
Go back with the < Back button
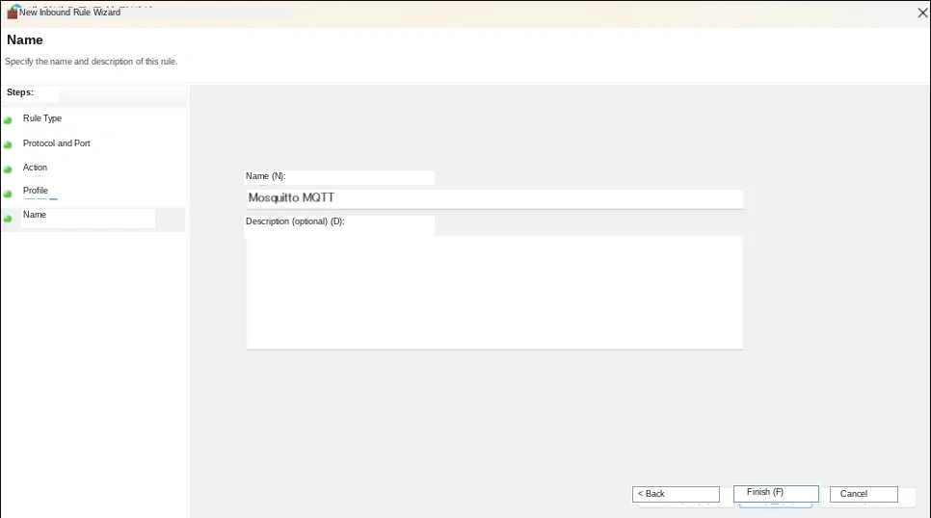676,494
